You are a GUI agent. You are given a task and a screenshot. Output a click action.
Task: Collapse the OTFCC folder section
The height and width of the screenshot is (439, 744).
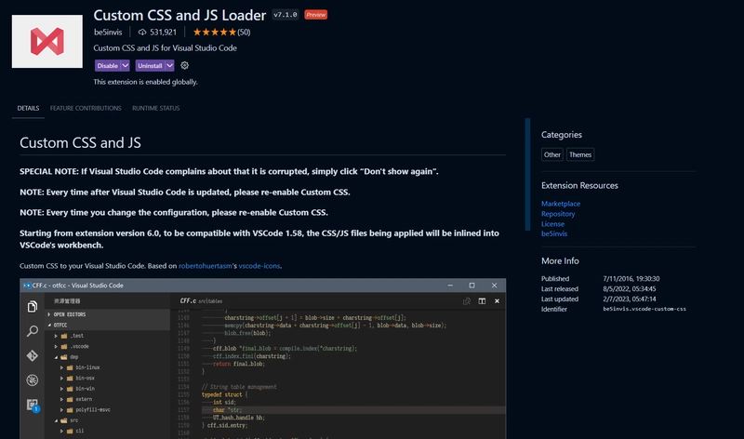pyautogui.click(x=48, y=326)
